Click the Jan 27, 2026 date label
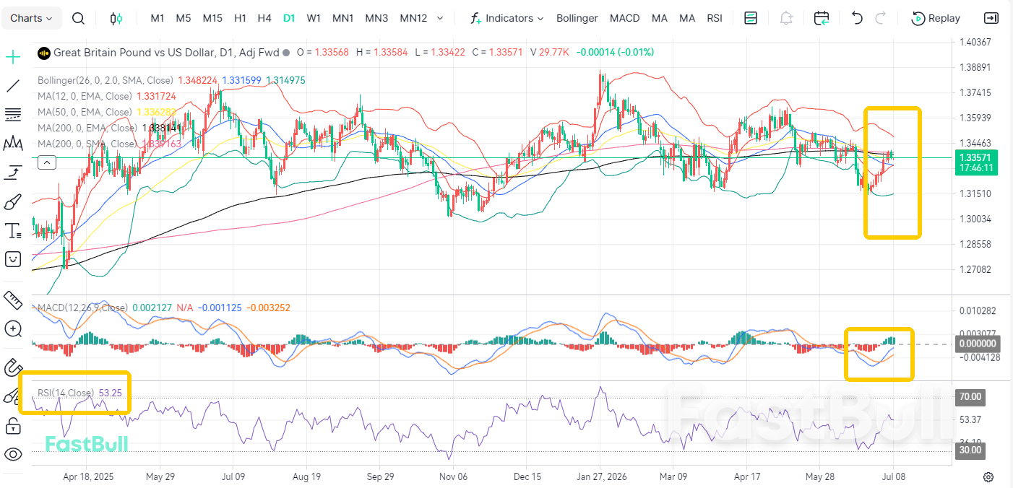 [600, 477]
